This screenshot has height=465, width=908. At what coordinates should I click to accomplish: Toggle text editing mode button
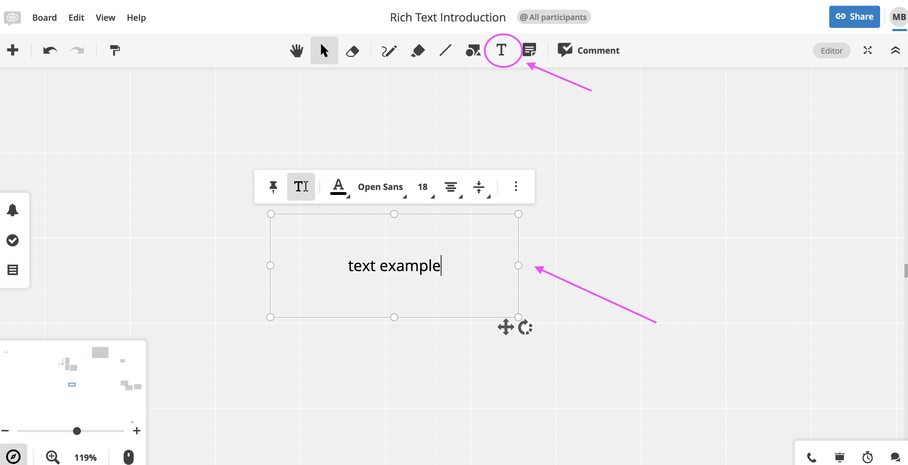pyautogui.click(x=301, y=187)
